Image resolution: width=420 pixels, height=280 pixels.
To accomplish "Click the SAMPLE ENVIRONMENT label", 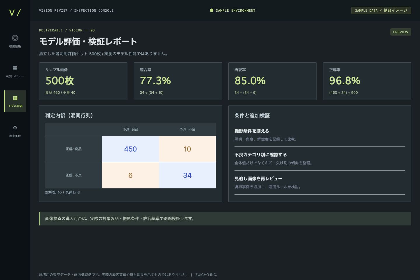I will [235, 10].
